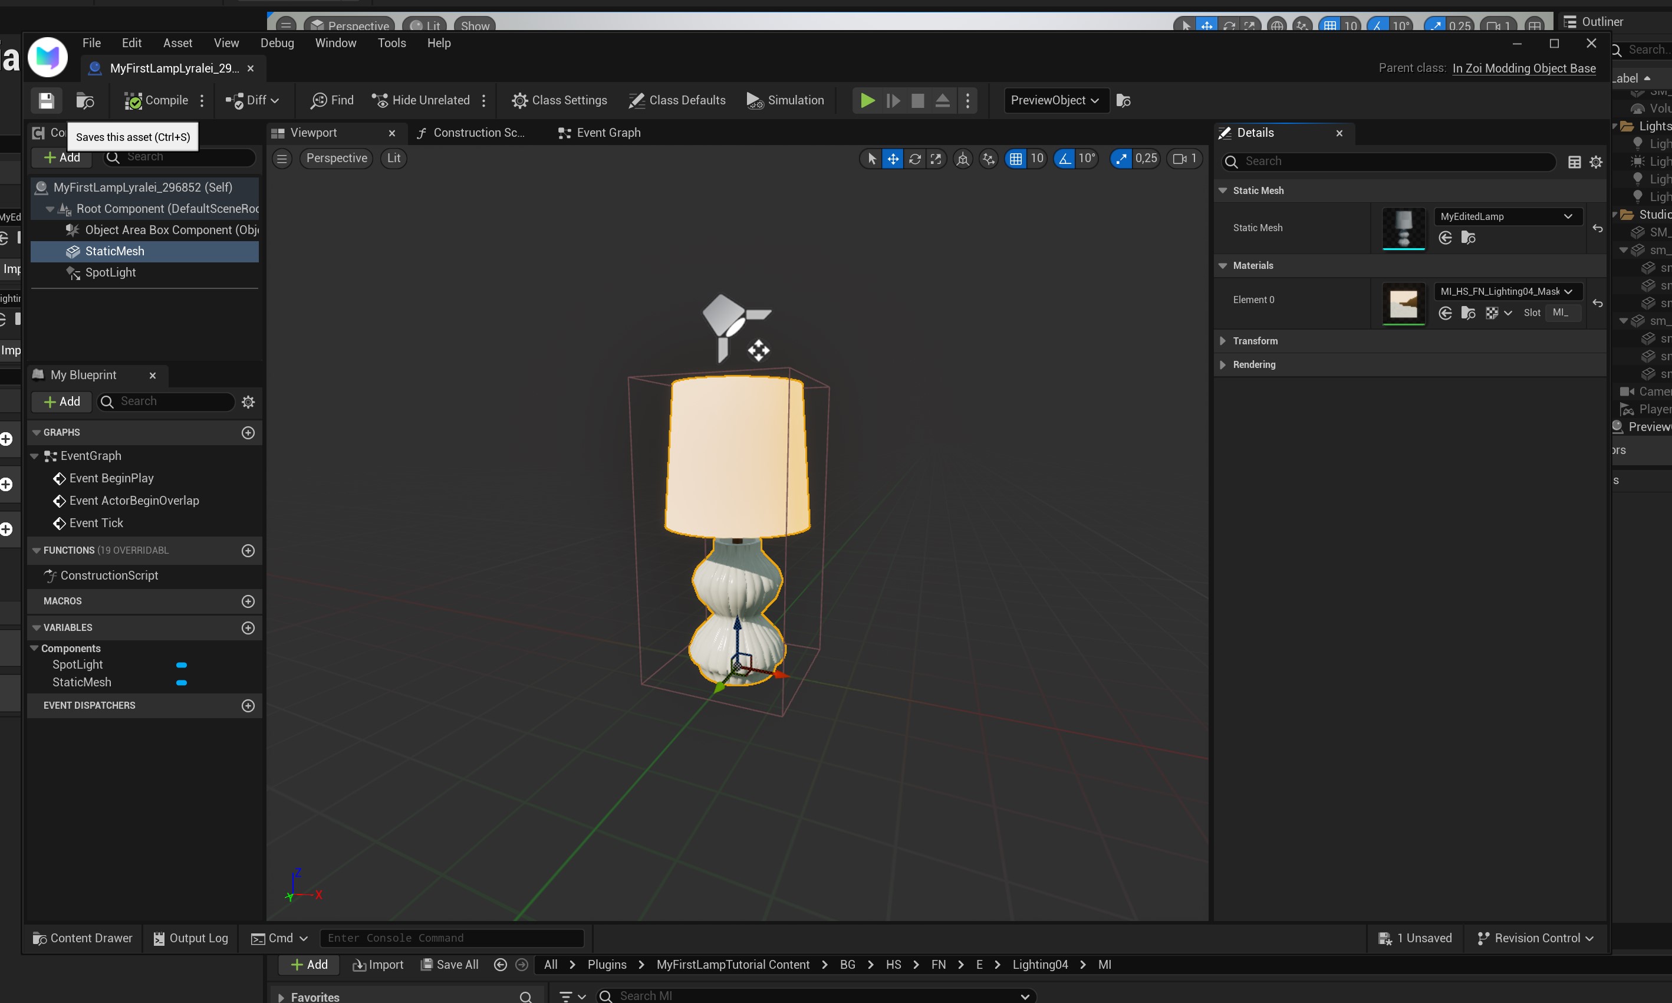1672x1003 pixels.
Task: Browse to asset in Content Browser icon
Action: pos(84,101)
